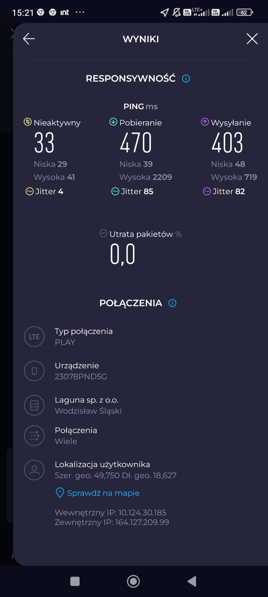The height and width of the screenshot is (597, 268).
Task: Tap the Nieaktywny idle ping icon
Action: click(28, 122)
